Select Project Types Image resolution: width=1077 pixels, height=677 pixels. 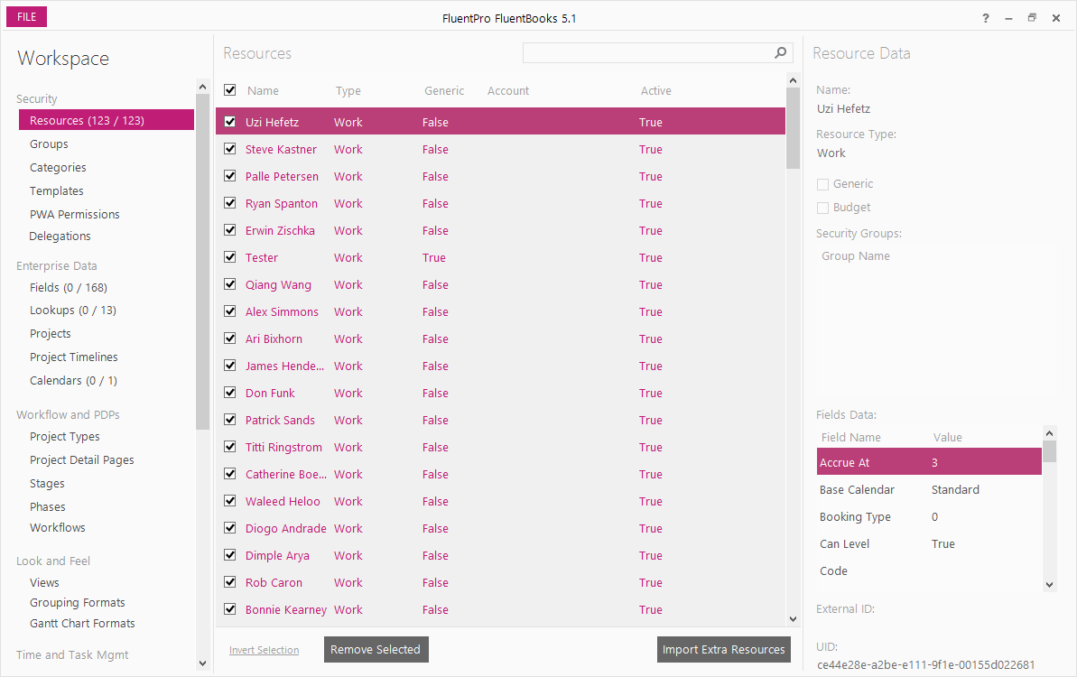[x=65, y=437]
